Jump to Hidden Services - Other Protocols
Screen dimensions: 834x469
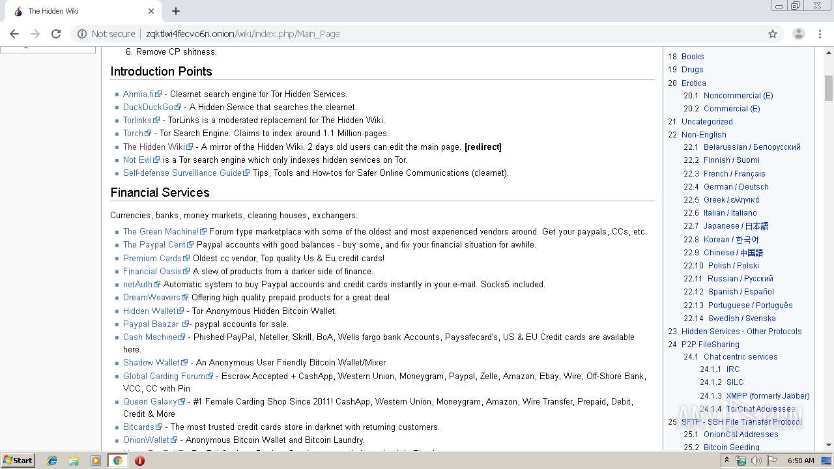coord(741,331)
